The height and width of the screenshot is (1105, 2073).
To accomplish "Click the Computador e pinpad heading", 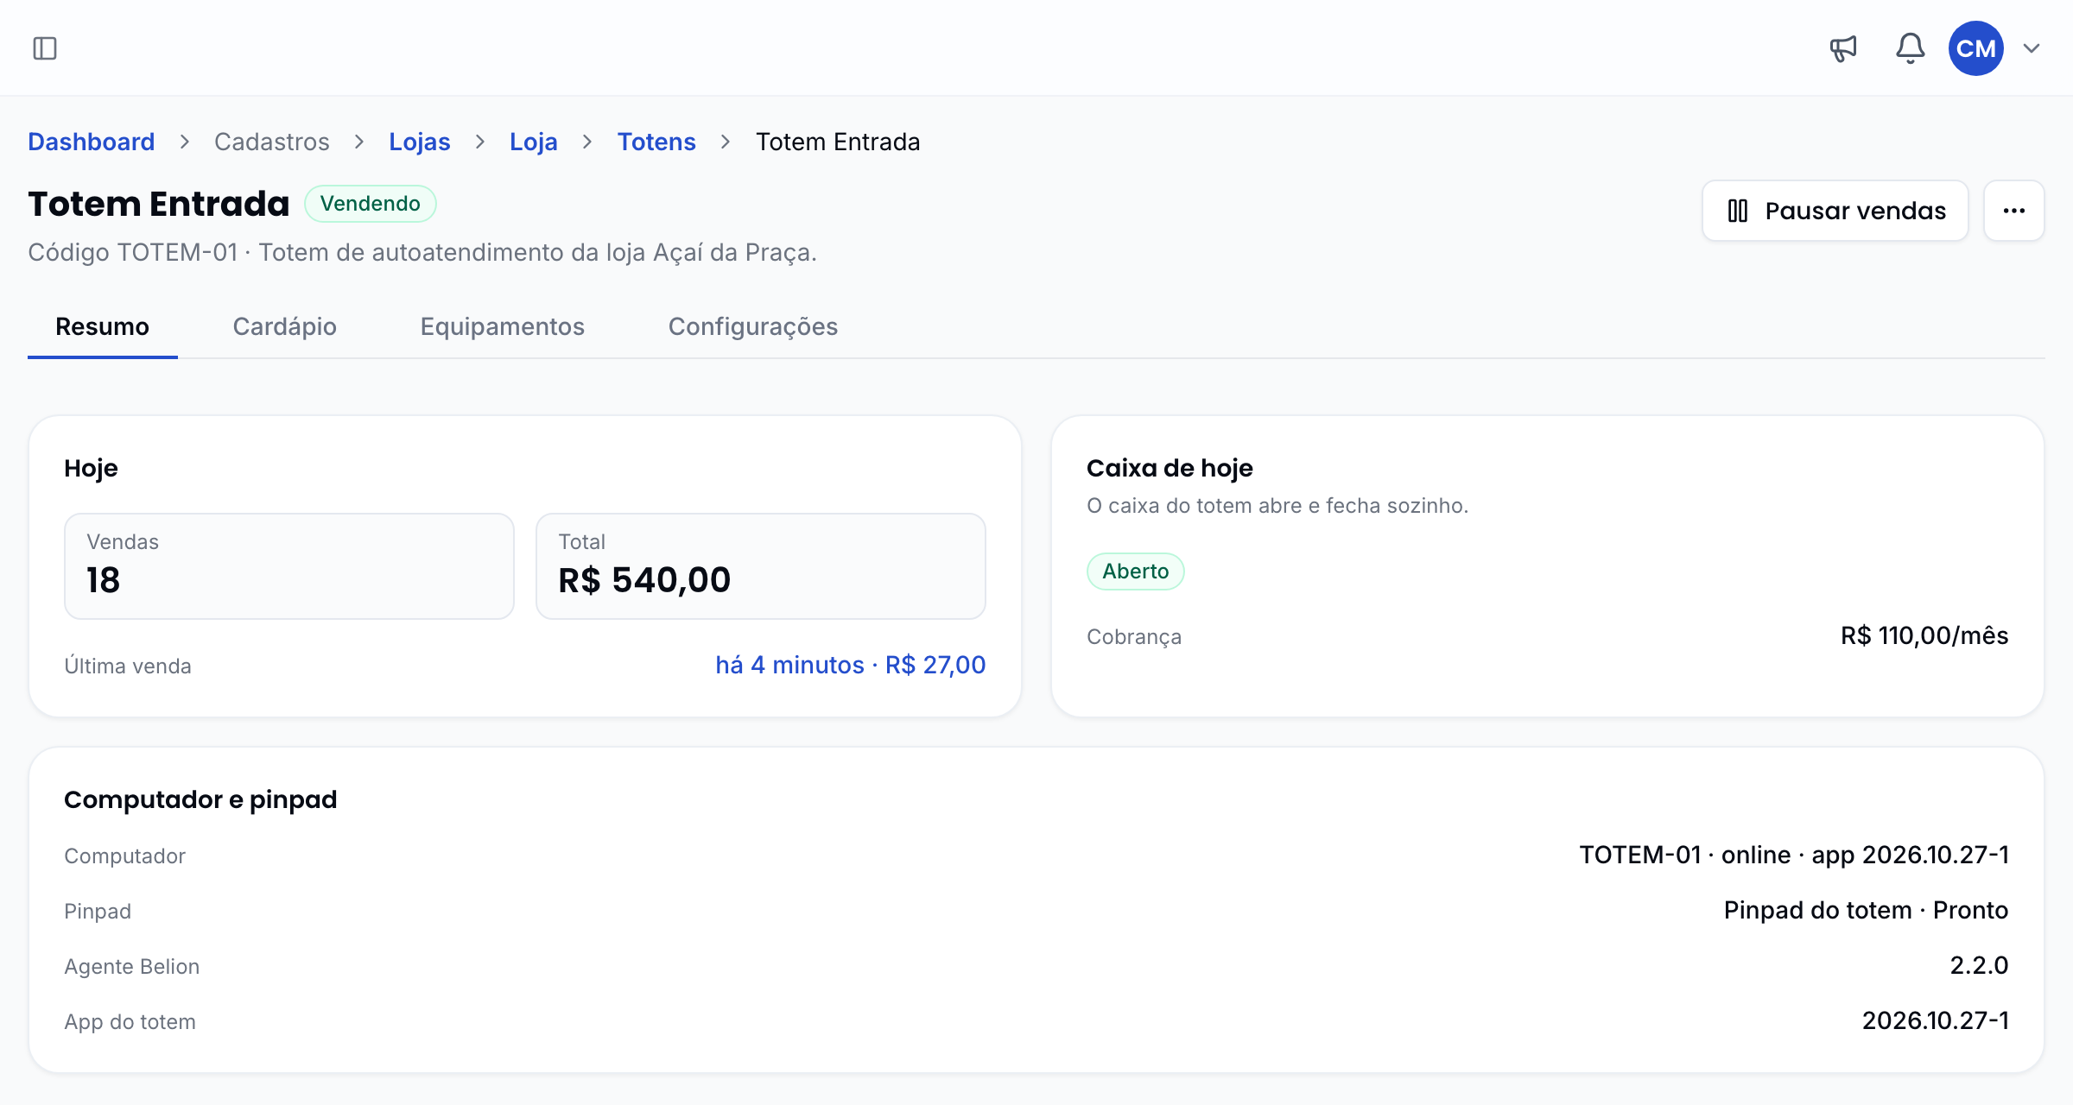I will coord(200,799).
